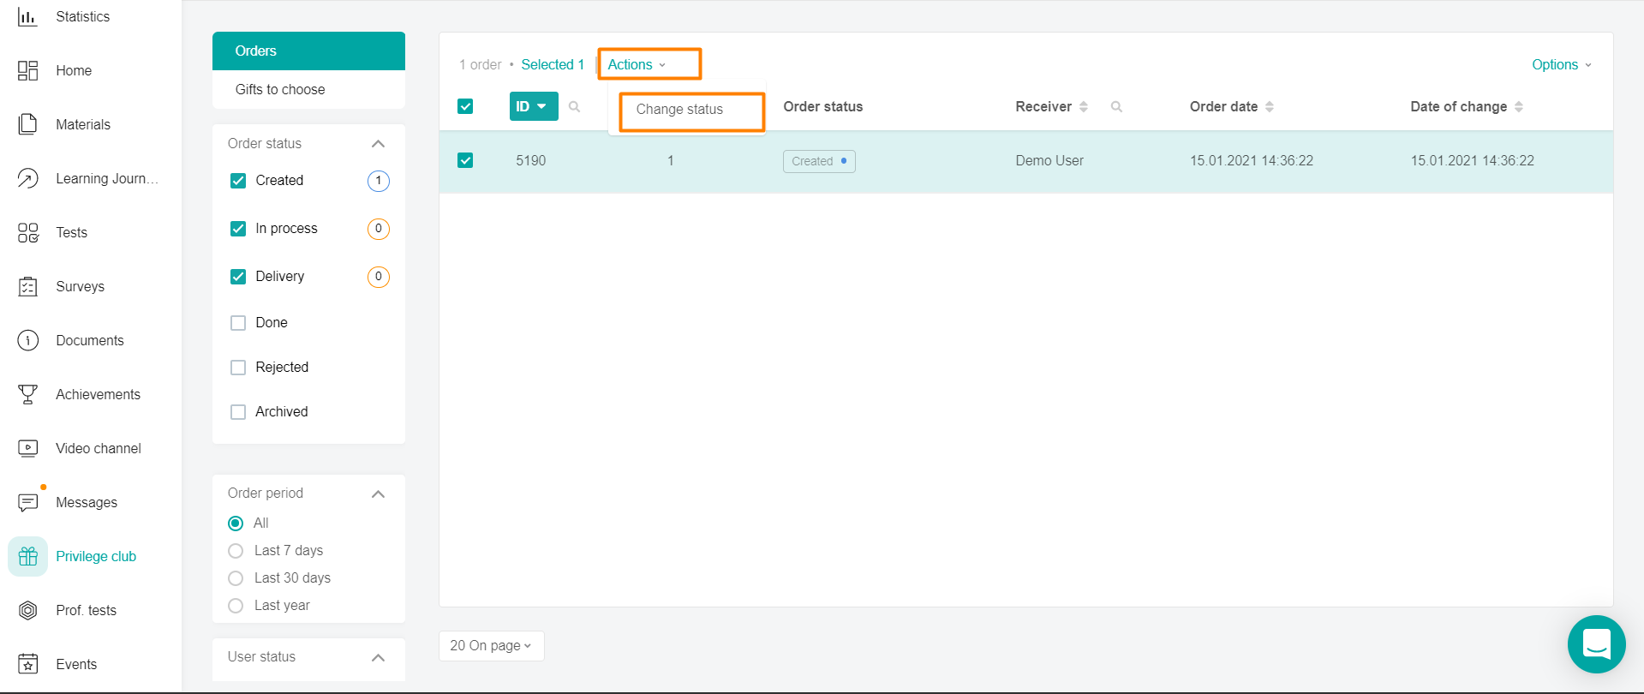Click the Home dashboard icon
This screenshot has width=1644, height=694.
point(27,70)
